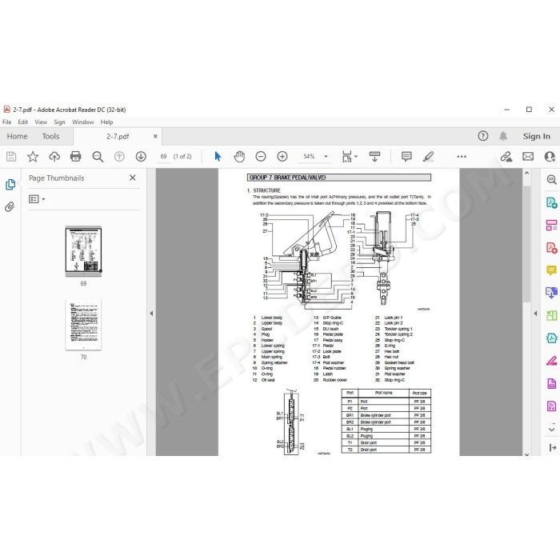Image resolution: width=560 pixels, height=560 pixels.
Task: Open the View menu
Action: point(41,122)
